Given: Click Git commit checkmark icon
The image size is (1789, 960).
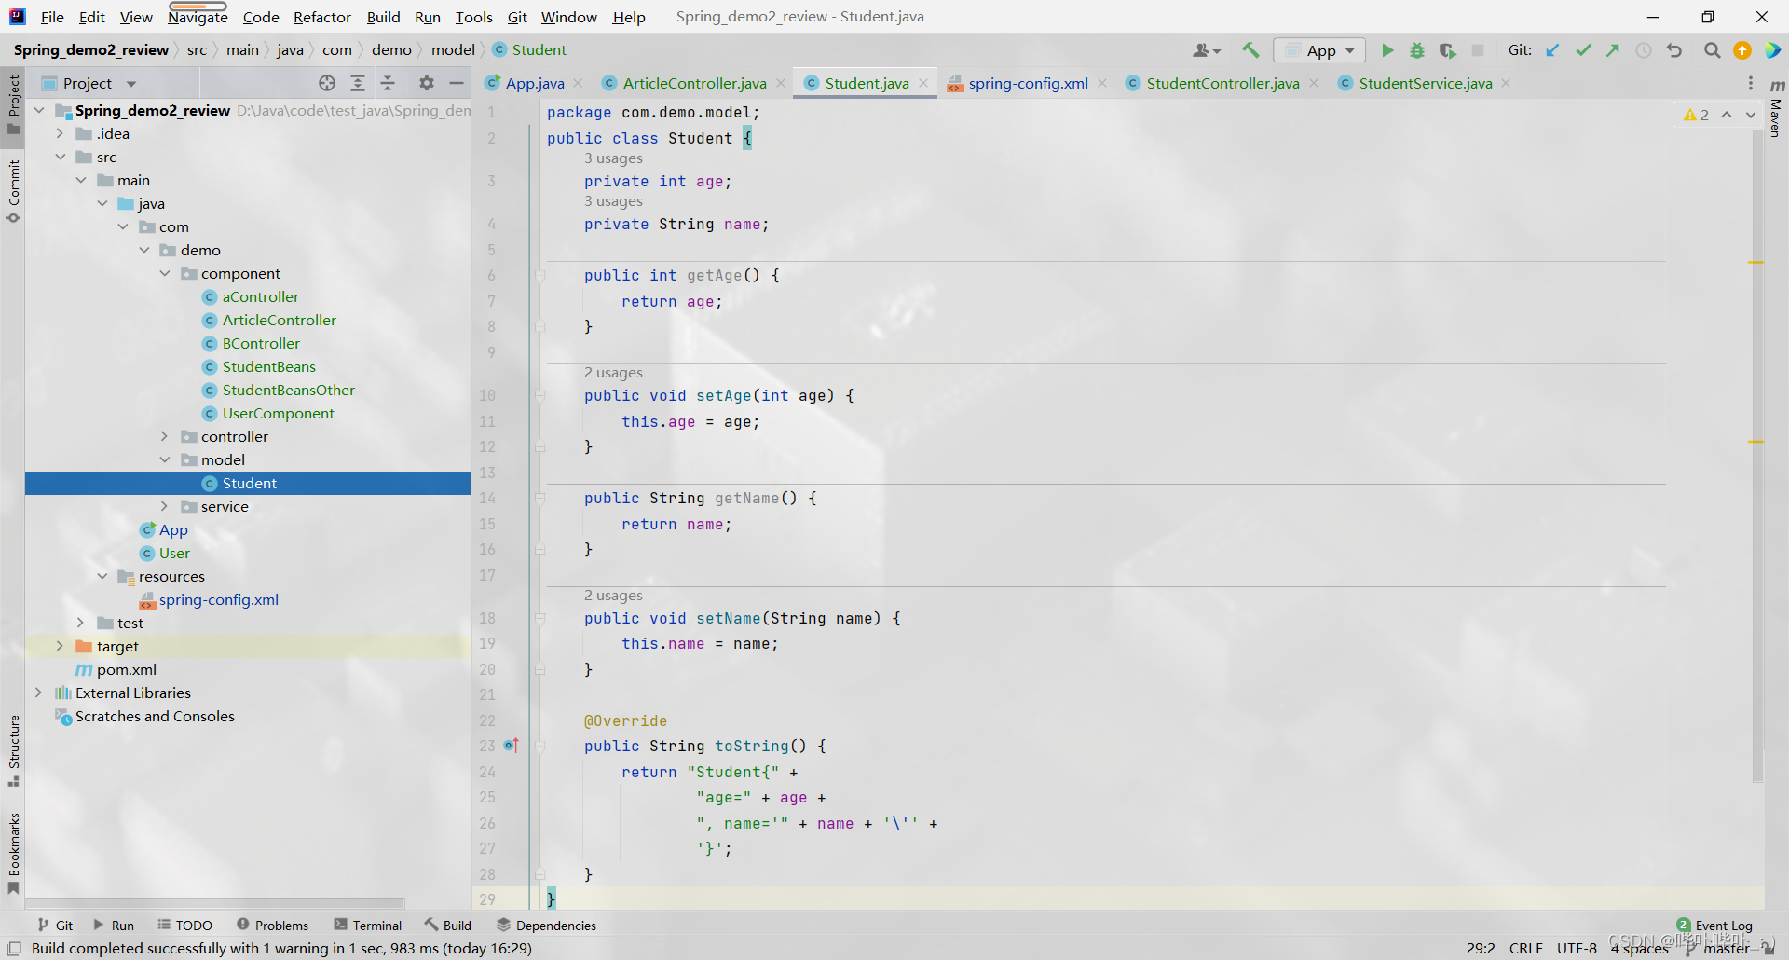Looking at the screenshot, I should (1583, 50).
